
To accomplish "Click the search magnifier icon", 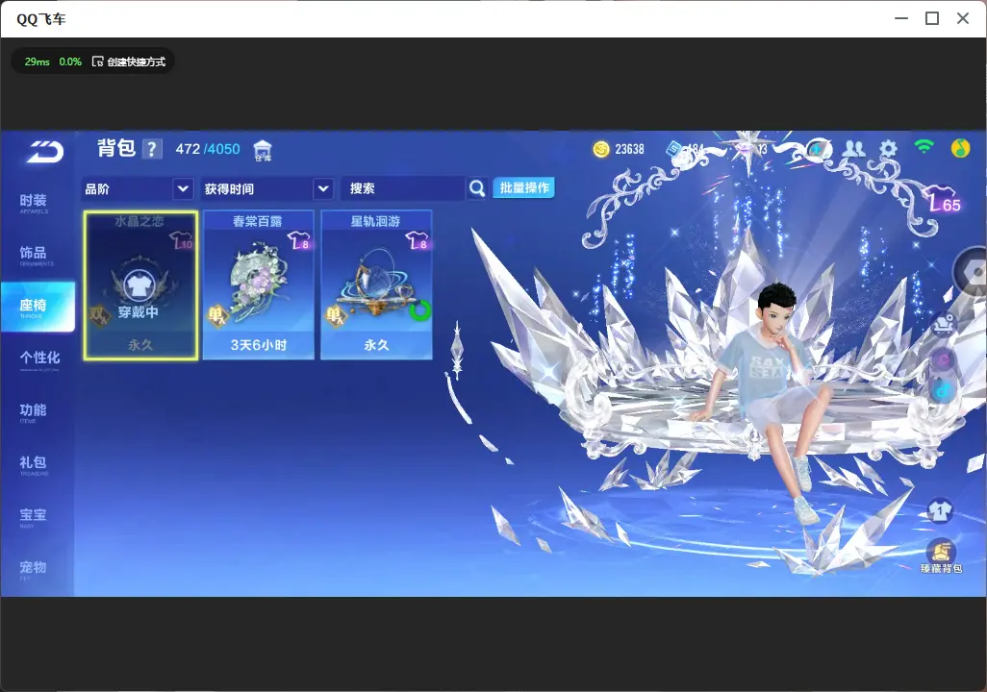I will pos(477,188).
